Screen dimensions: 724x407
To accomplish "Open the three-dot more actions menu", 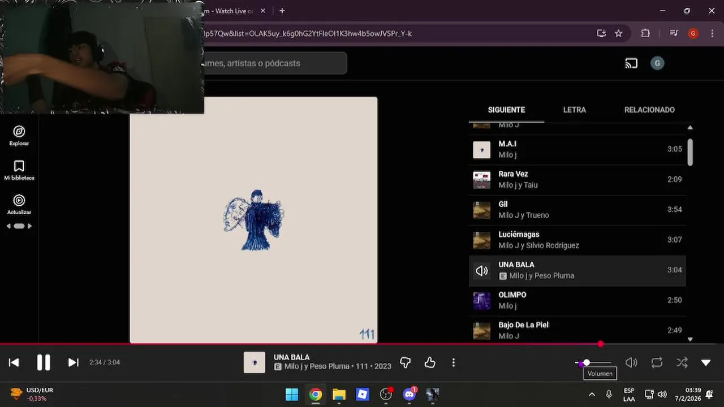I will coord(453,362).
